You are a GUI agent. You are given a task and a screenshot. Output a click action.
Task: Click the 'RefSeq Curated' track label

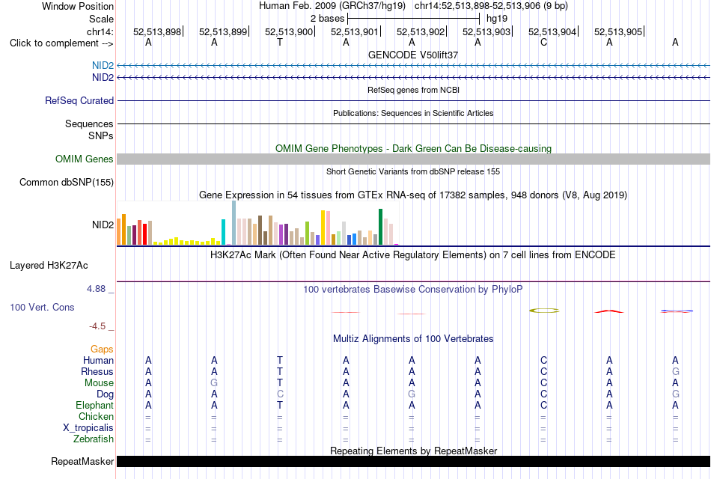pos(79,101)
